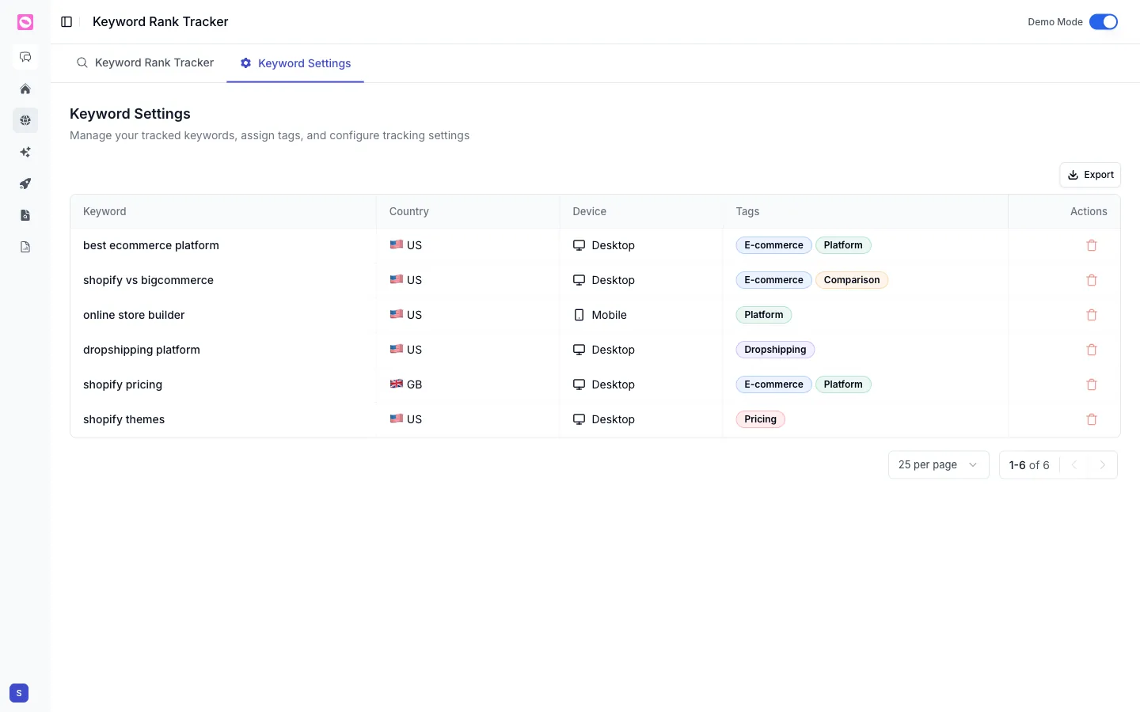This screenshot has height=712, width=1140.
Task: Click the keyword 'shopify vs bigcommerce'
Action: tap(148, 280)
